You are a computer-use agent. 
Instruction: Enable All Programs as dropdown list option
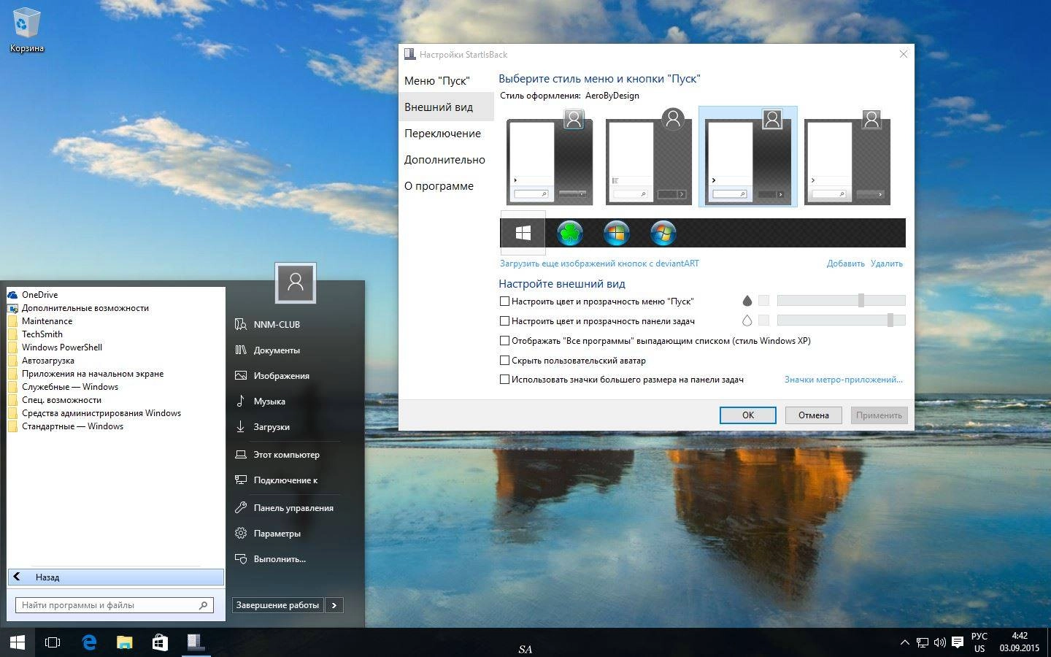click(504, 340)
